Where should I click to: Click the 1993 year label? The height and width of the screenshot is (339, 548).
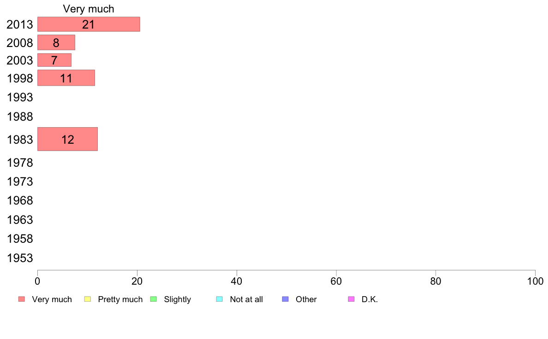[x=20, y=97]
